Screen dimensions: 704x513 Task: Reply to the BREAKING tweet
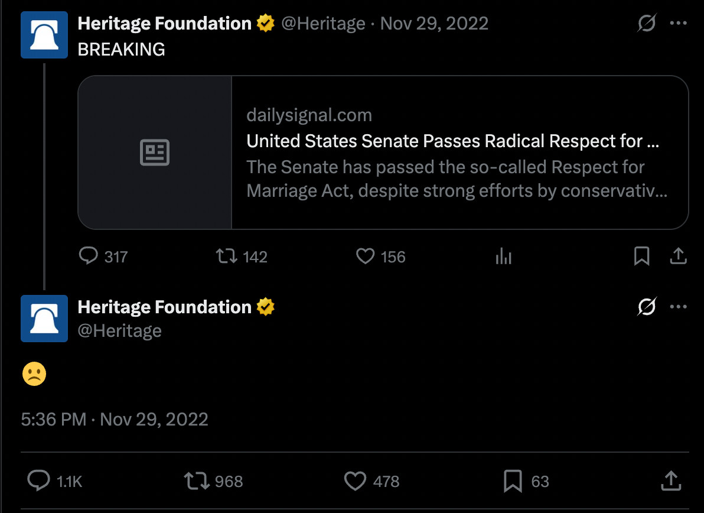pos(89,256)
